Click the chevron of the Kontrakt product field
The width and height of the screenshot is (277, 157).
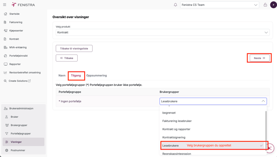point(266,32)
